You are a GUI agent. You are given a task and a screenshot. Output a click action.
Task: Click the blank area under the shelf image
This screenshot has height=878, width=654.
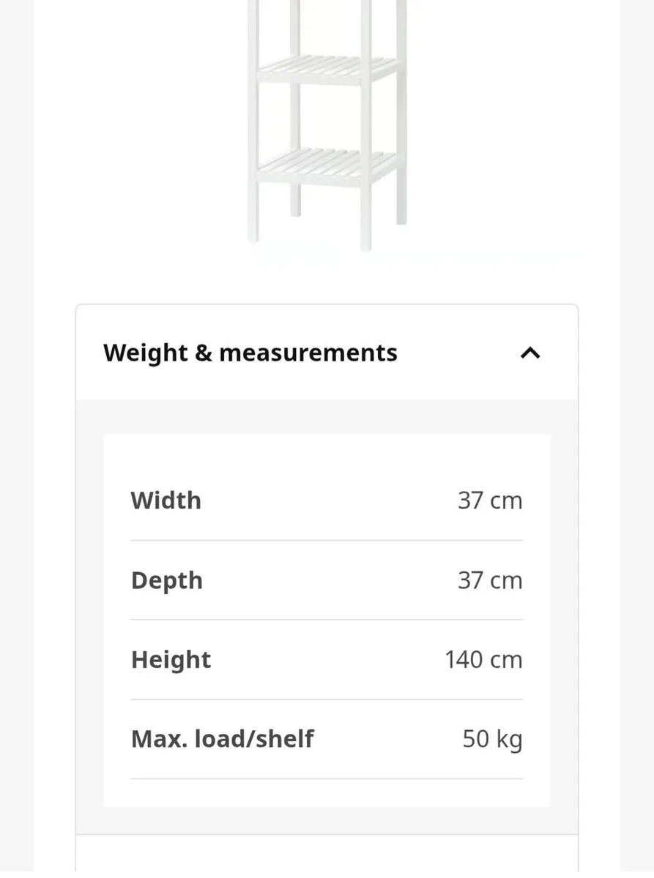pos(327,278)
